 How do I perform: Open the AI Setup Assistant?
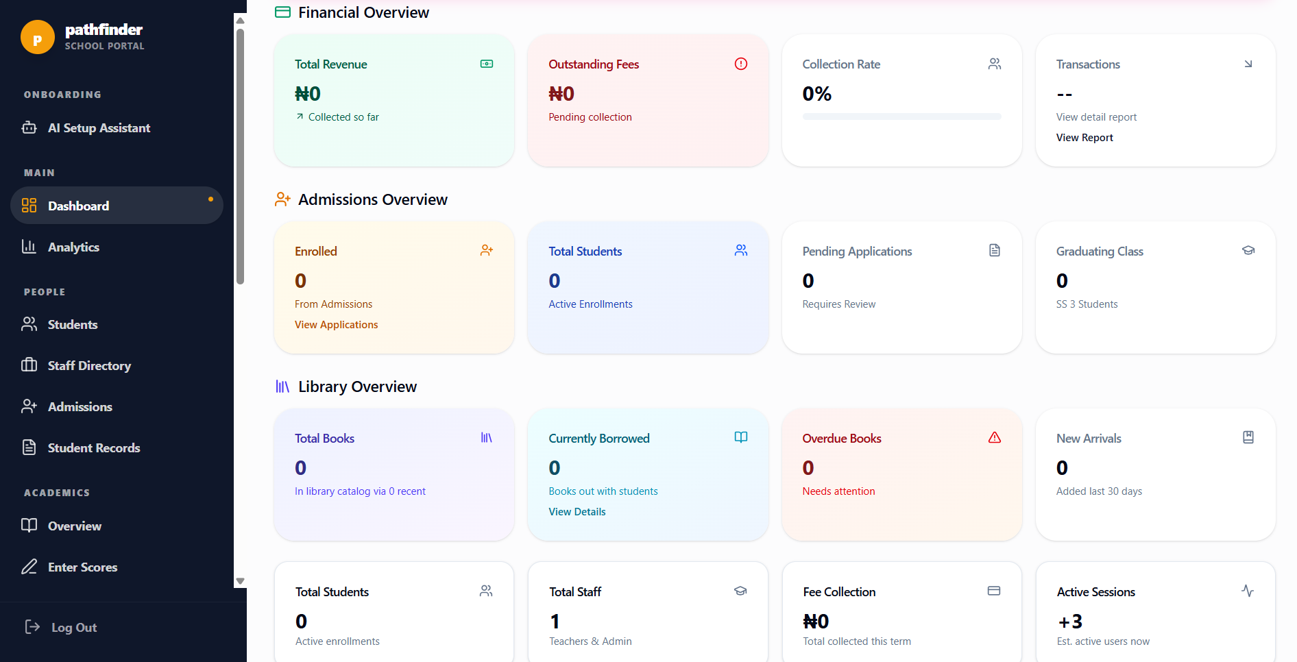[x=99, y=128]
